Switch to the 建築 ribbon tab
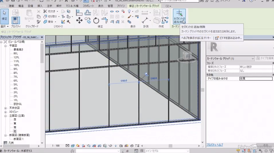 [x=11, y=6]
